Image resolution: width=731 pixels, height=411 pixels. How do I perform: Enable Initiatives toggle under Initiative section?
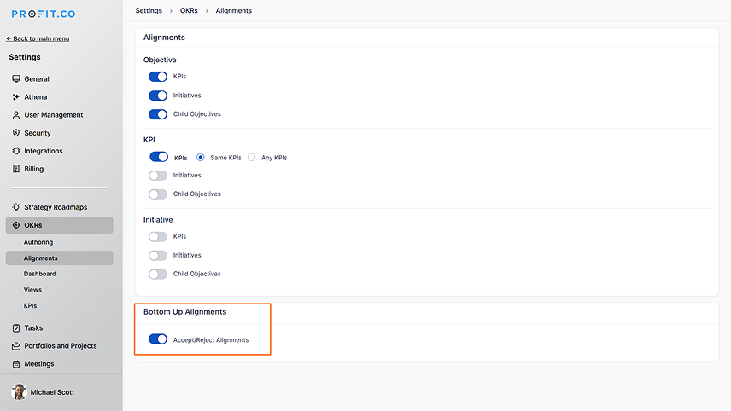pyautogui.click(x=158, y=255)
